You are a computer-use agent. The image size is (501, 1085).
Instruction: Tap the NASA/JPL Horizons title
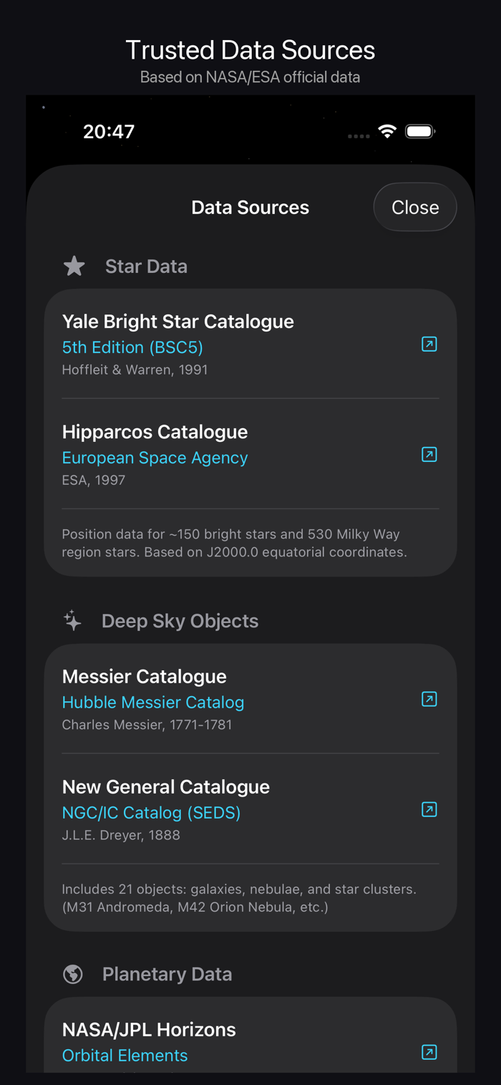pos(149,1029)
